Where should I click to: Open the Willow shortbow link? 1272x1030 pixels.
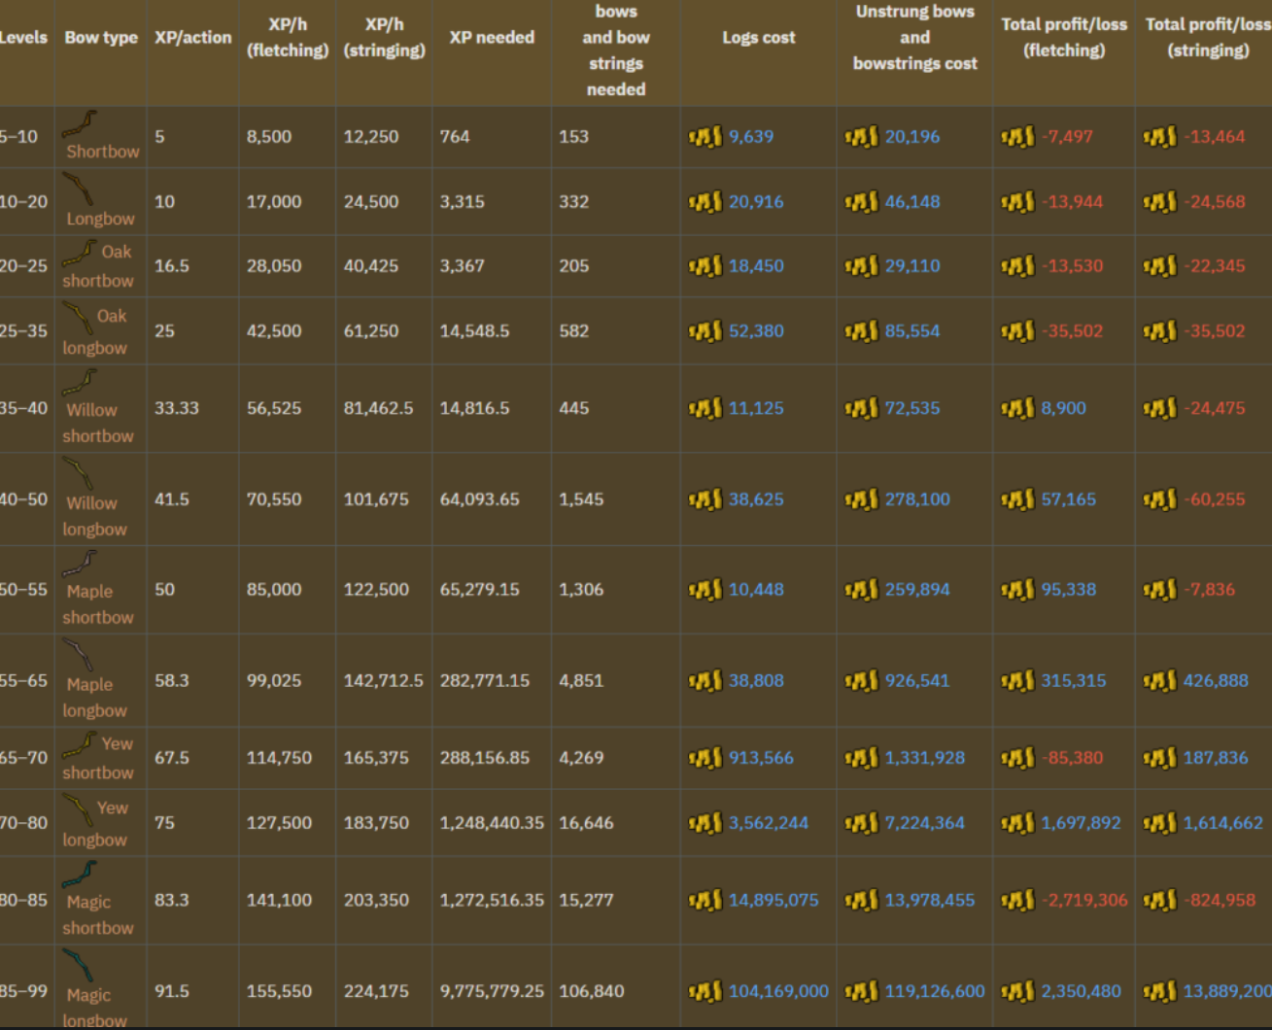[x=98, y=423]
